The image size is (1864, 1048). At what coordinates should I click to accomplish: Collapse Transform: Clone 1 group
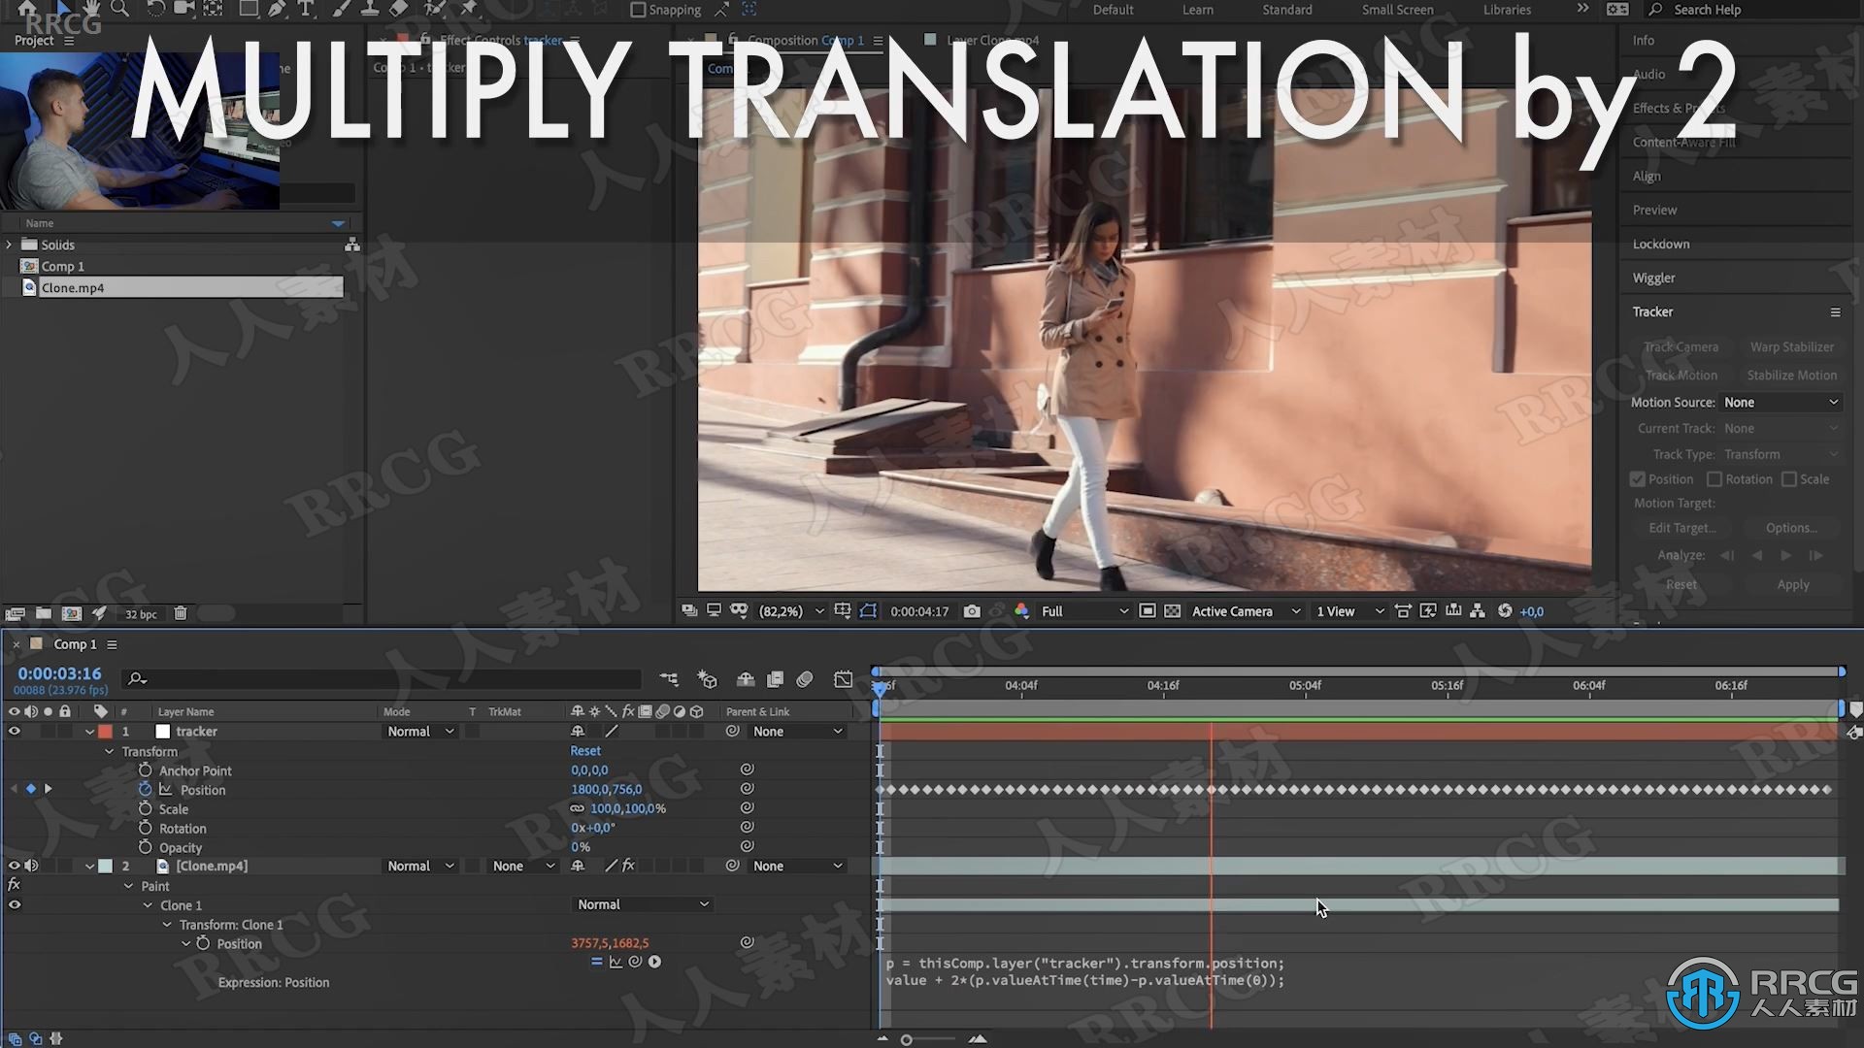(x=167, y=925)
